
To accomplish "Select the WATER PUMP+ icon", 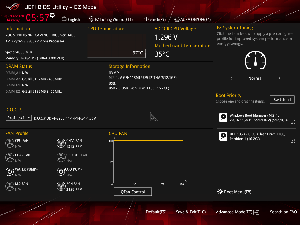I will (x=10, y=172).
